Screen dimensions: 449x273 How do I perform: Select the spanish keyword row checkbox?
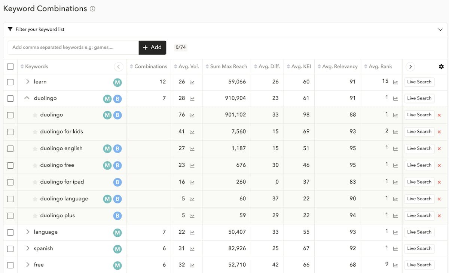pyautogui.click(x=10, y=249)
